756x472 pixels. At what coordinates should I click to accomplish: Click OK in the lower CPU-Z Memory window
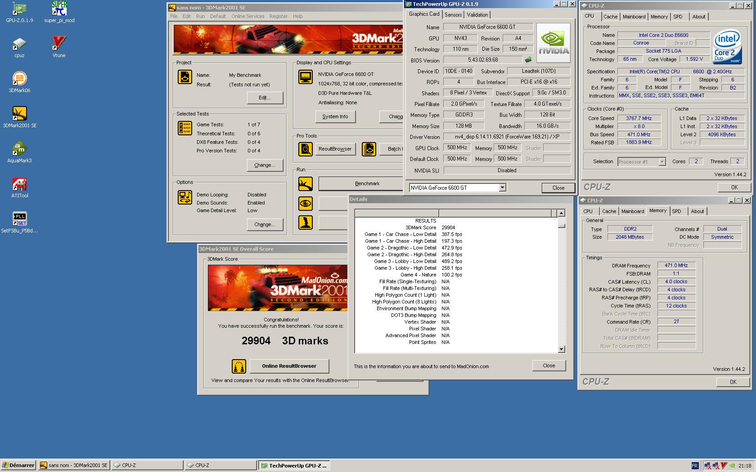(x=733, y=382)
